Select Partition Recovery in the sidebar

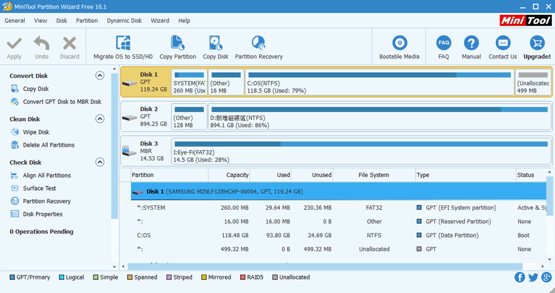pos(47,201)
